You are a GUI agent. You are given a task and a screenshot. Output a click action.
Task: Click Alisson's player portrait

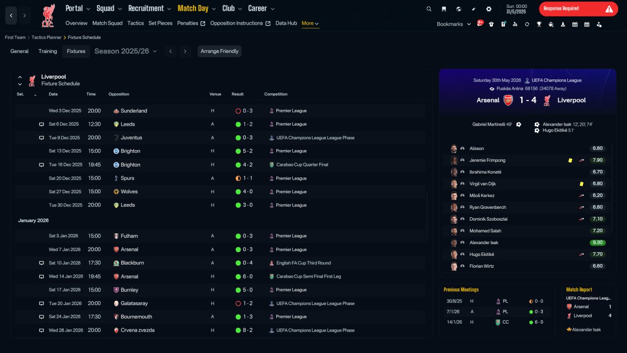coord(454,149)
